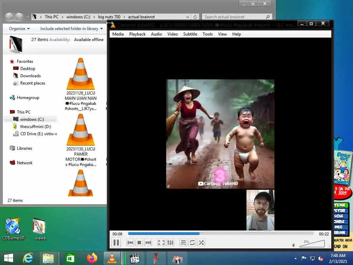Open the Organize dropdown in Explorer
Image resolution: width=353 pixels, height=265 pixels.
pos(19,29)
